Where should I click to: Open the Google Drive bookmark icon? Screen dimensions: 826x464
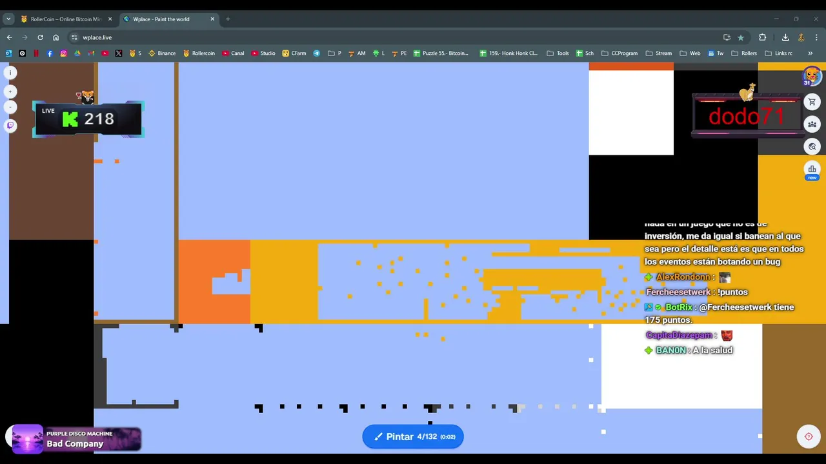[x=77, y=53]
